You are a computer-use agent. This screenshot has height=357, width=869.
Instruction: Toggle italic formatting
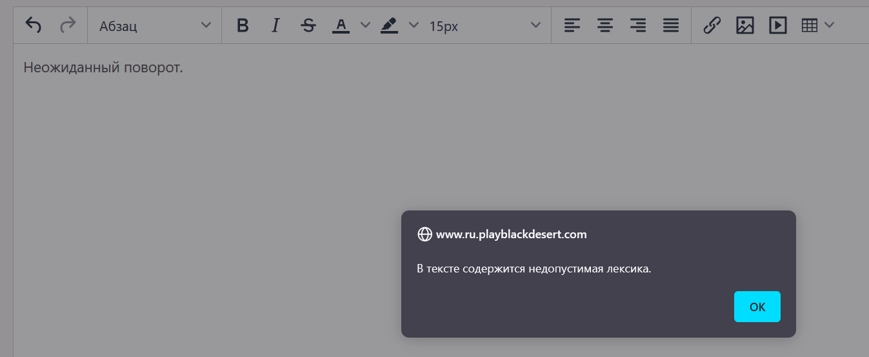[x=275, y=26]
